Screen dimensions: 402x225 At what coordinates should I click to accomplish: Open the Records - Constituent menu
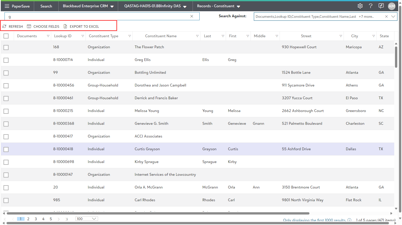218,6
